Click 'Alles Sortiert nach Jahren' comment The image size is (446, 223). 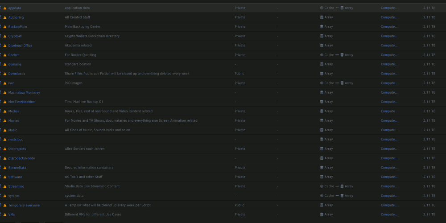pos(85,149)
